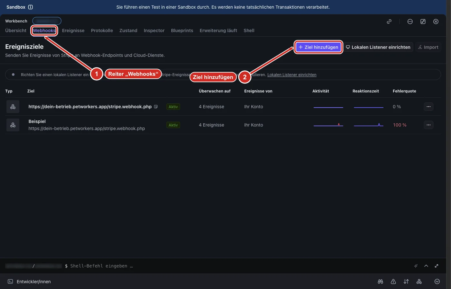The width and height of the screenshot is (451, 289).
Task: Click the Sandbox info icon
Action: click(31, 7)
